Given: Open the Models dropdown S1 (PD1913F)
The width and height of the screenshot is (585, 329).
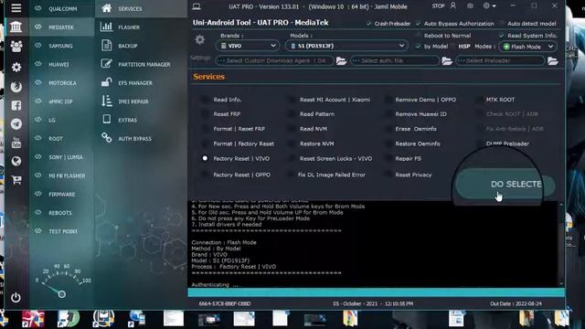Looking at the screenshot, I should (346, 46).
